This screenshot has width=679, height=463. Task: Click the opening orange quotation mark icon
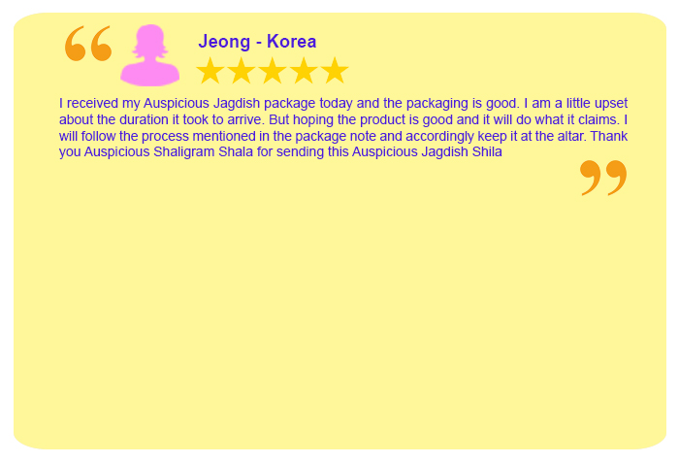pos(87,44)
